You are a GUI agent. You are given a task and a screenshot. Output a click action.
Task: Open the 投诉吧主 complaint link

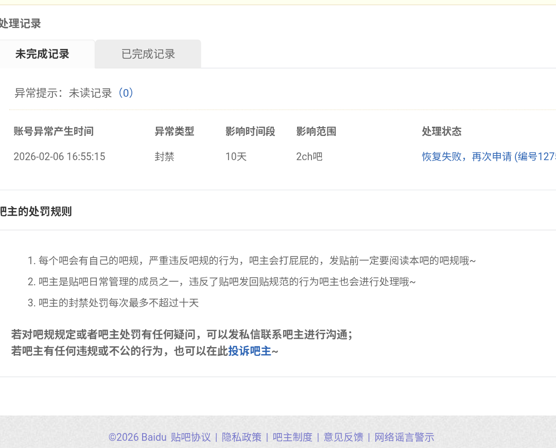point(250,351)
